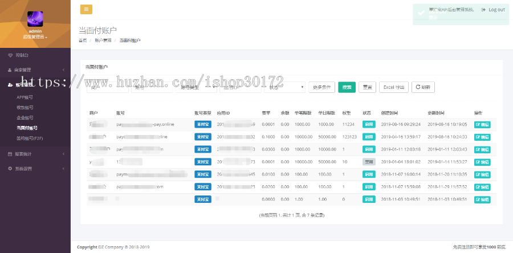Viewport: 513px width, 253px height.
Task: Edit the row updated 2019-08-16 10:24:33
Action: click(x=482, y=137)
